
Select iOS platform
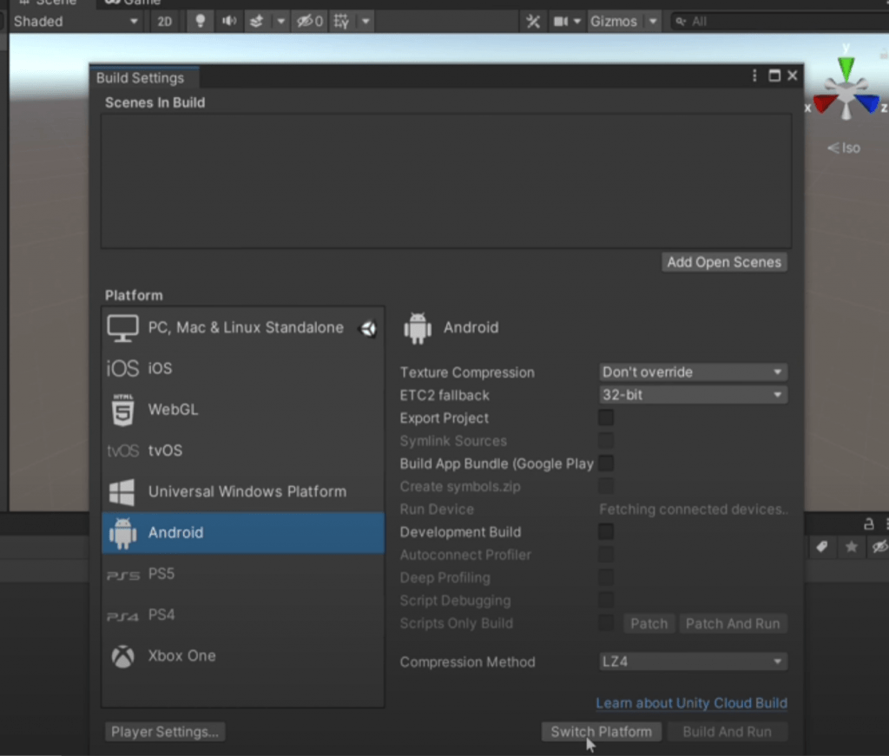tap(243, 368)
